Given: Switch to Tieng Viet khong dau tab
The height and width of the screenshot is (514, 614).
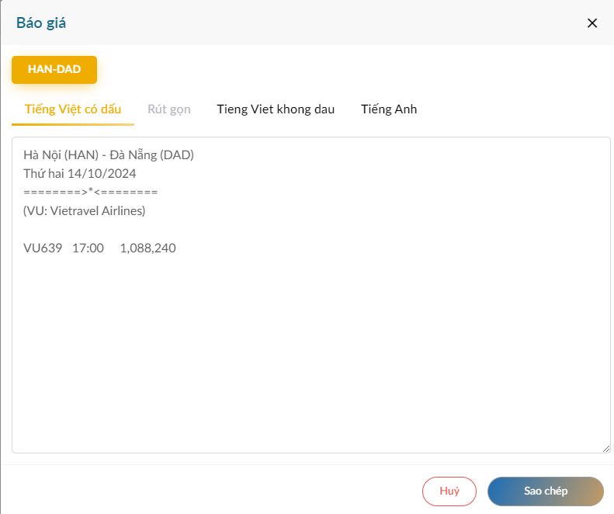Looking at the screenshot, I should tap(276, 109).
